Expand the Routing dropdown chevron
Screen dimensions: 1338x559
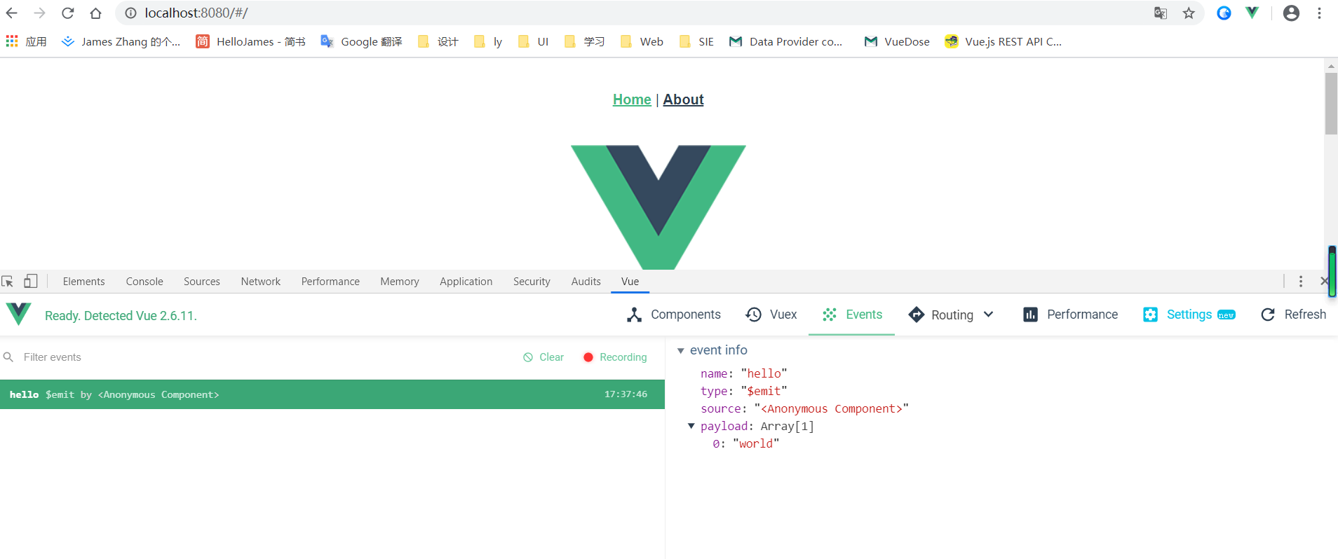[988, 315]
